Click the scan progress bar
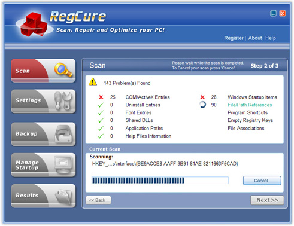The image size is (294, 226). 160,181
